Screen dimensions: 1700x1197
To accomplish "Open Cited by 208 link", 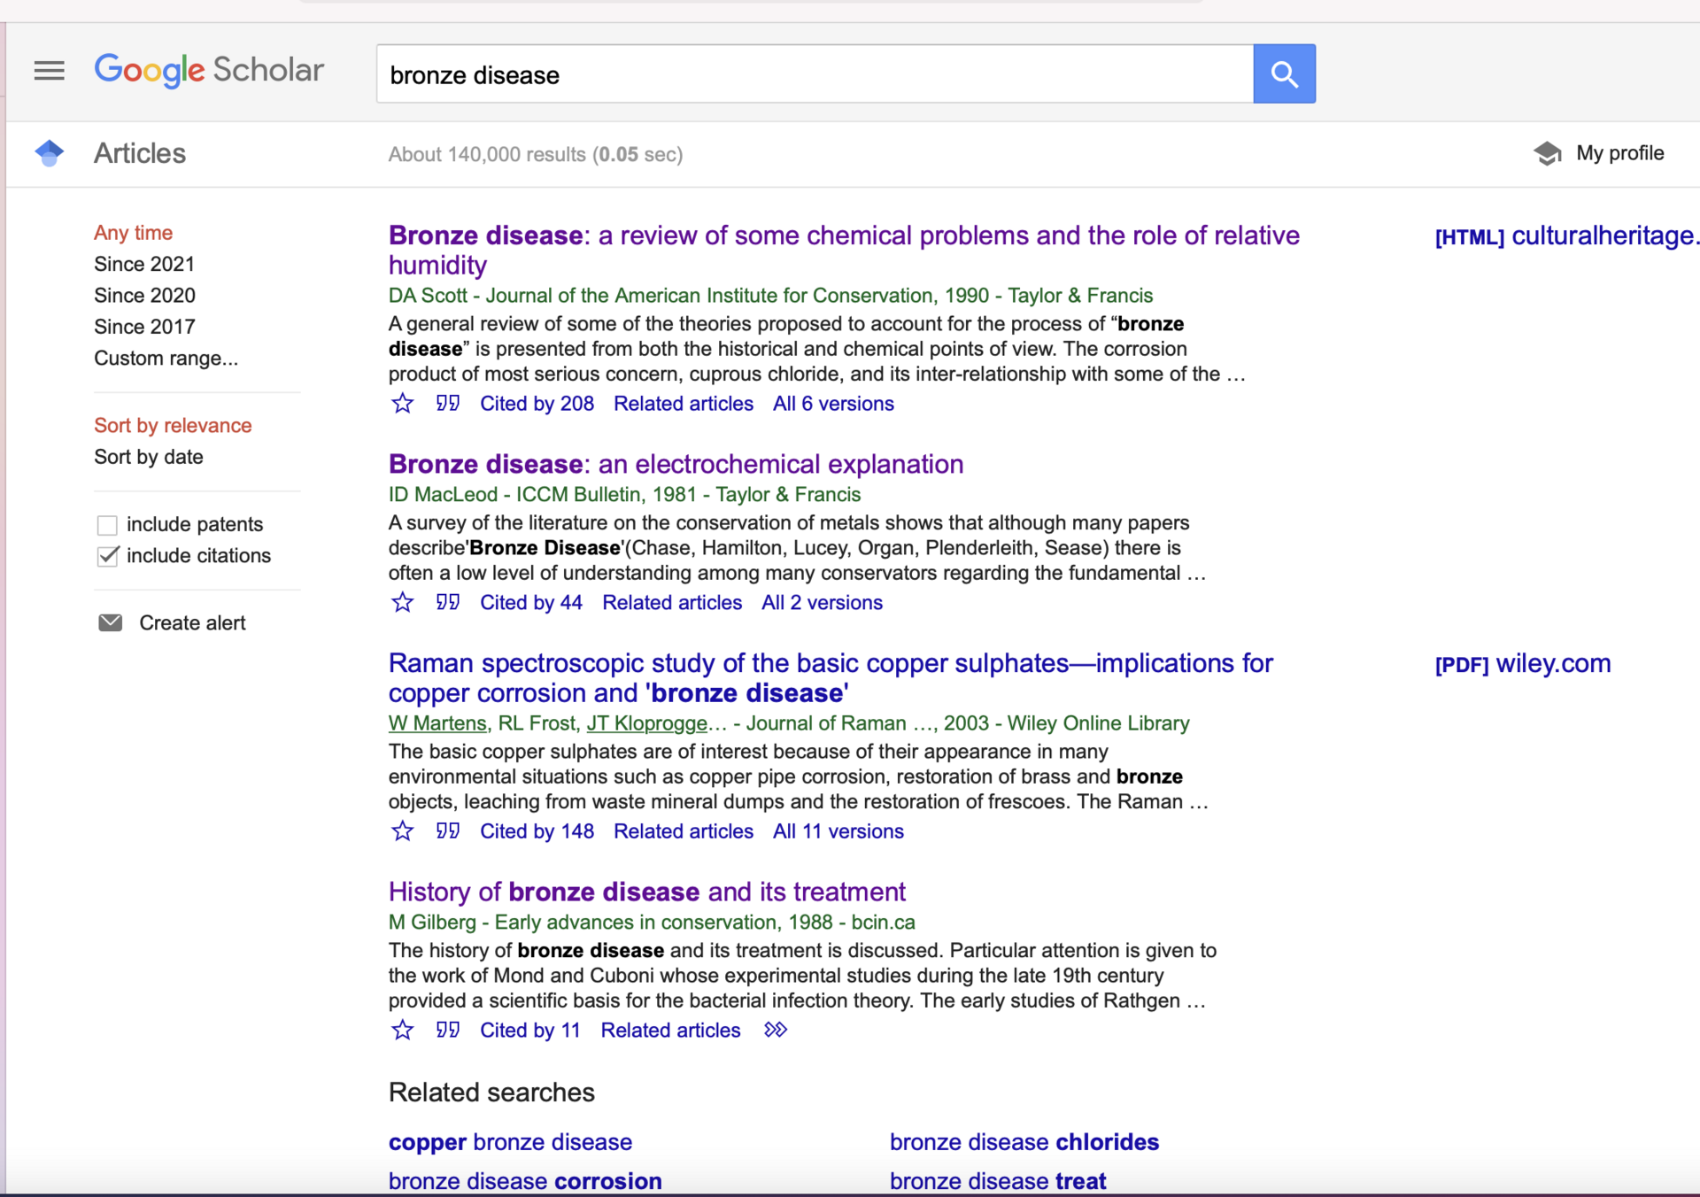I will (x=537, y=404).
